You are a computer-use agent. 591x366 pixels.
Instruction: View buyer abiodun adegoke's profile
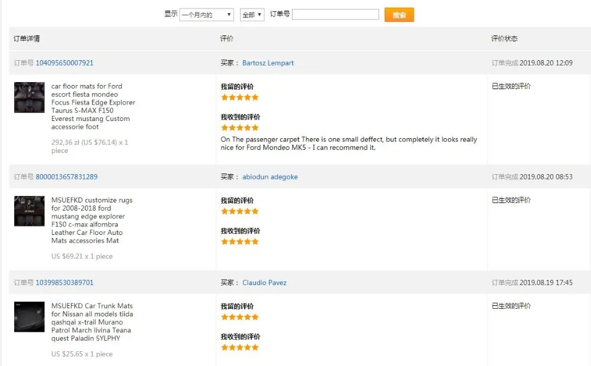point(270,177)
